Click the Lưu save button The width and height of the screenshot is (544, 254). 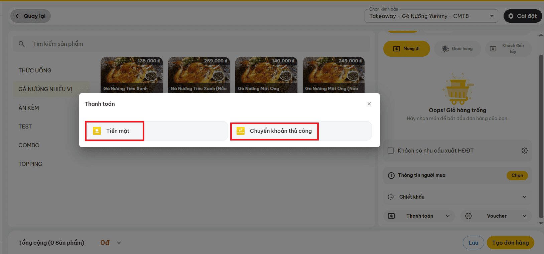point(473,243)
